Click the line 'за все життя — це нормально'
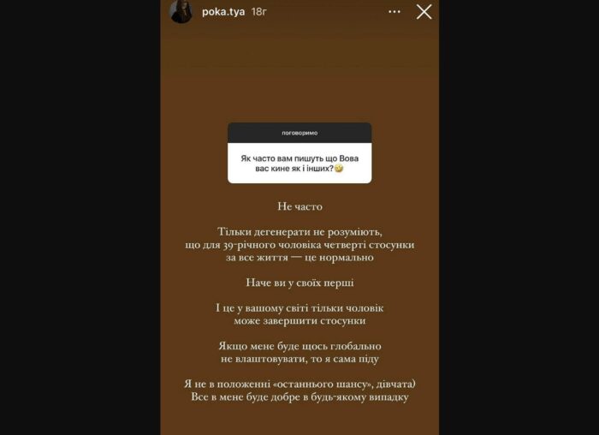The width and height of the screenshot is (599, 435). 299,257
